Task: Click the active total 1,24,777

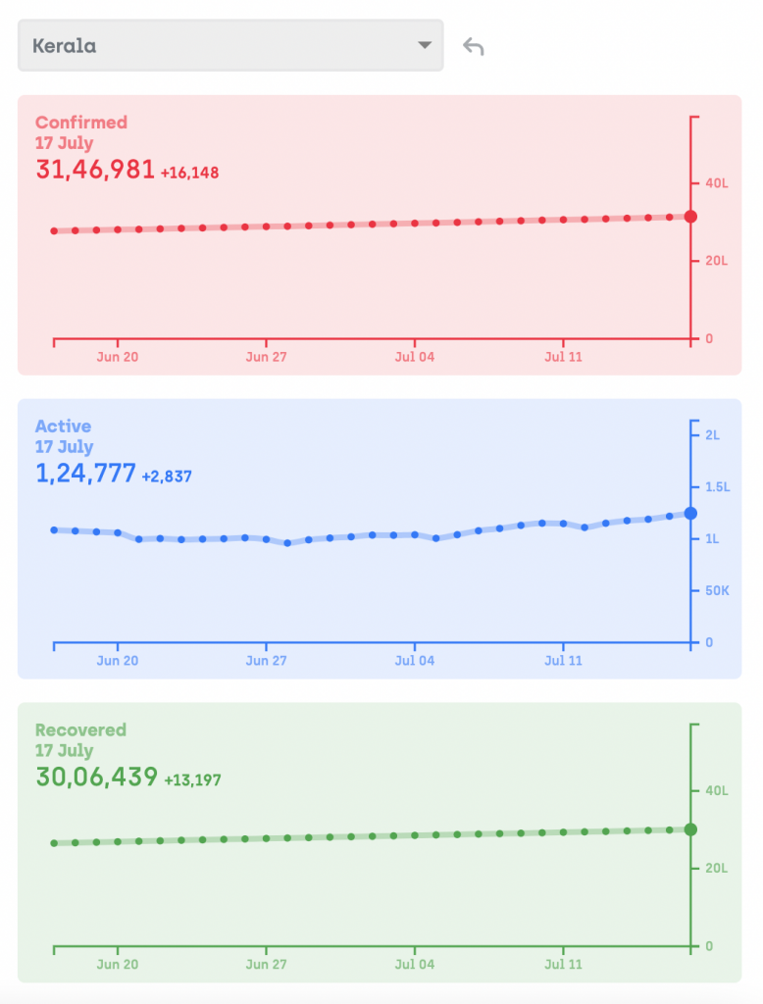Action: pyautogui.click(x=85, y=474)
